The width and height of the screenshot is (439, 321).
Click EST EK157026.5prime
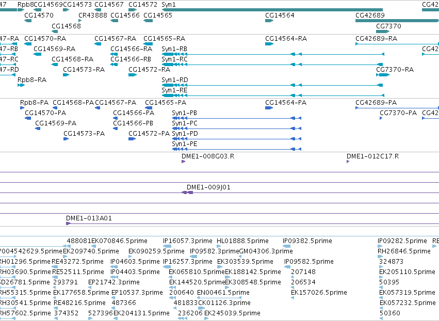292,298
